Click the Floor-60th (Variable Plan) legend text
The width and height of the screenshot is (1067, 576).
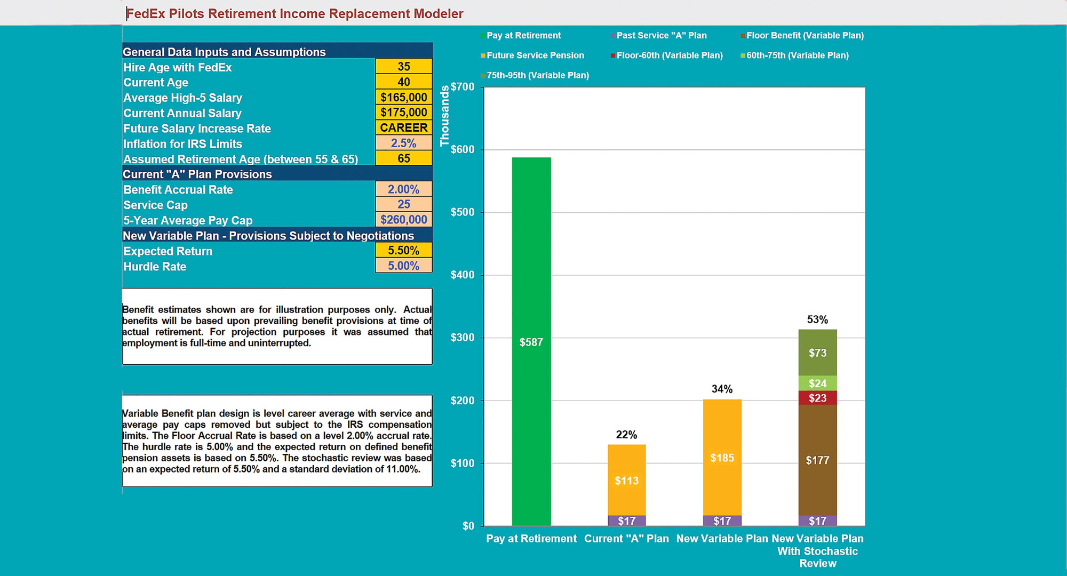tap(670, 55)
